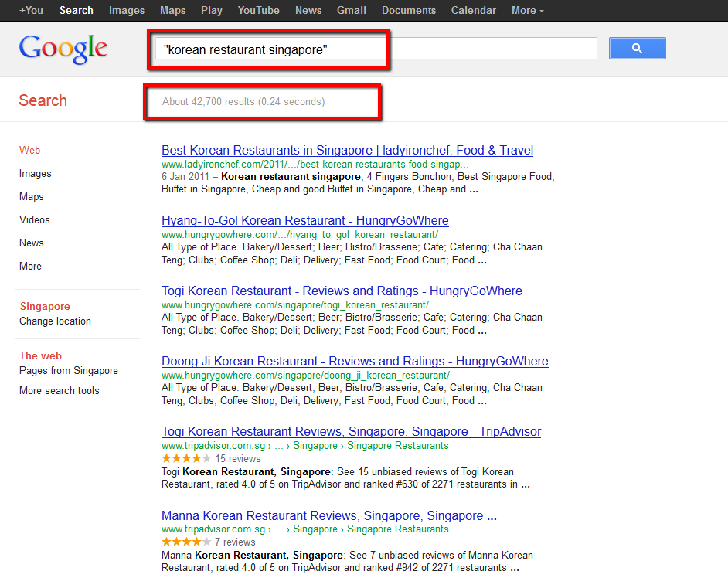Click the blue magnifier search button

pyautogui.click(x=637, y=48)
